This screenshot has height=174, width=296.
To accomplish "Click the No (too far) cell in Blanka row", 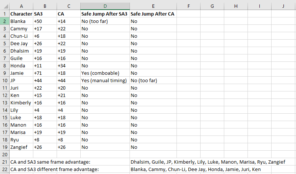I will [105, 21].
